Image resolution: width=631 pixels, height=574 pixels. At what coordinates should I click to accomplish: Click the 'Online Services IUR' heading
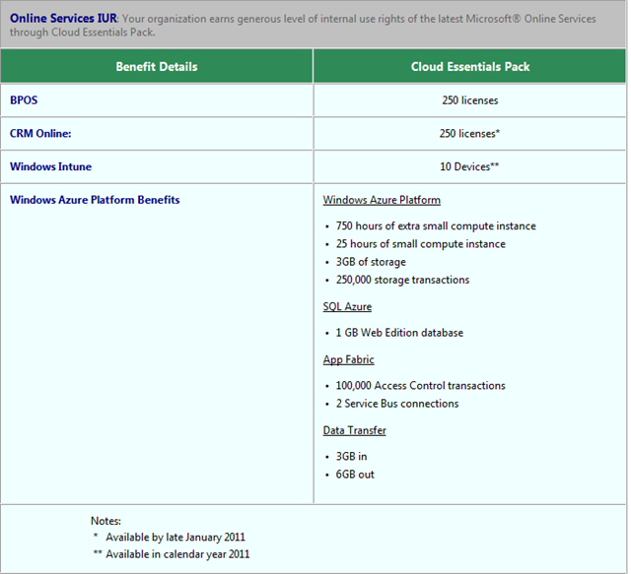coord(63,19)
